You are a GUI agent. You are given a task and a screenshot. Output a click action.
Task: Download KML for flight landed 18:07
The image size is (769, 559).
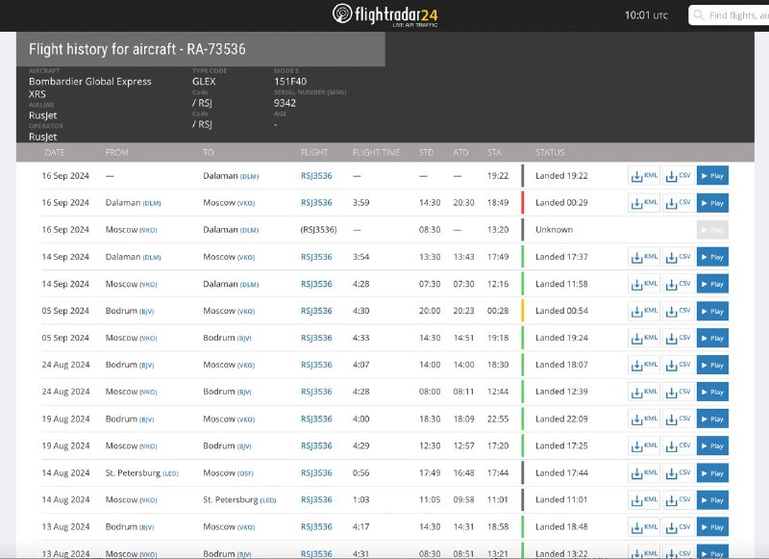coord(644,365)
